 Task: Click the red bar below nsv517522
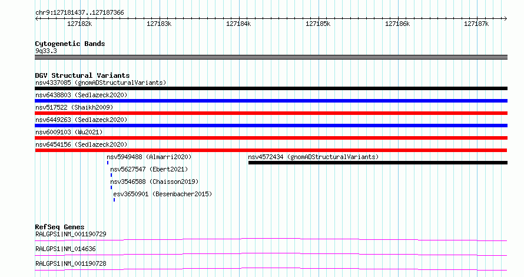click(x=271, y=113)
